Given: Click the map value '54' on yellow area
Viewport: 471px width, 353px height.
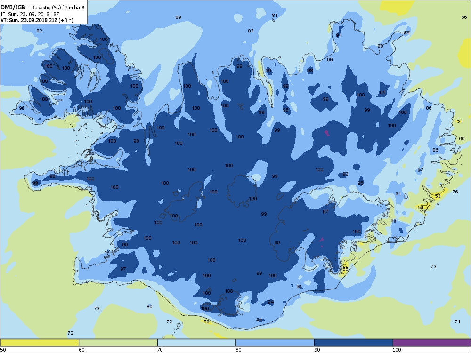Looking at the screenshot, I should pos(421,207).
